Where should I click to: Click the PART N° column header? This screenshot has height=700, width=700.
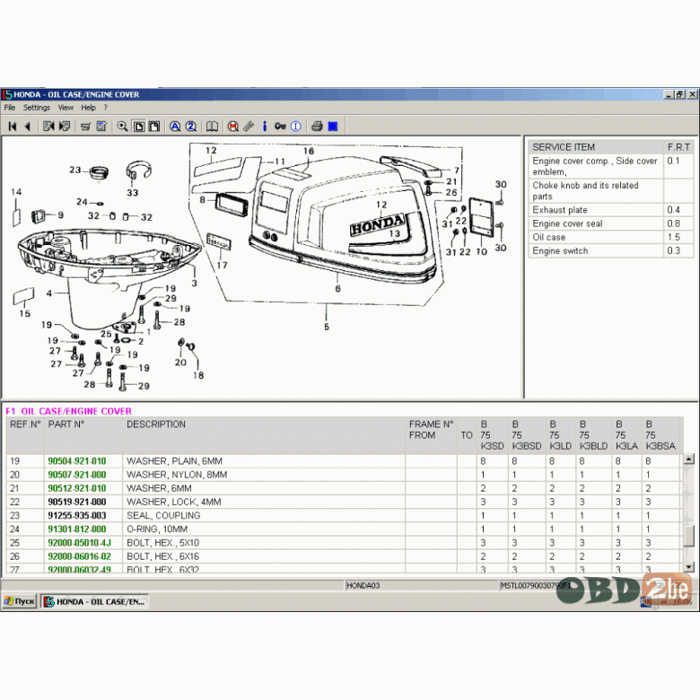(66, 424)
